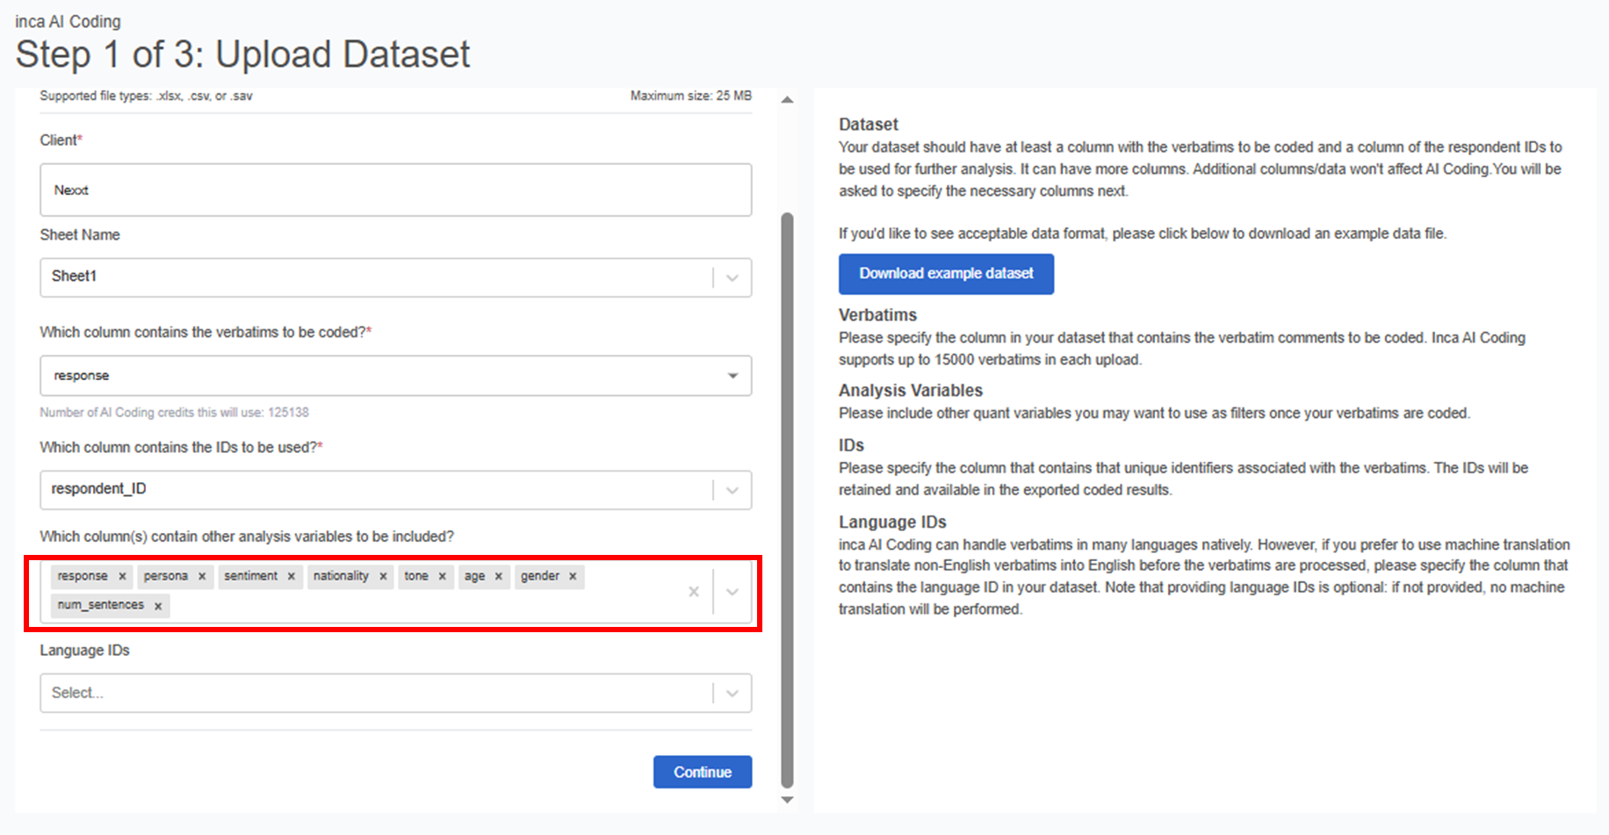Remove the nationality tag chip

(x=383, y=577)
